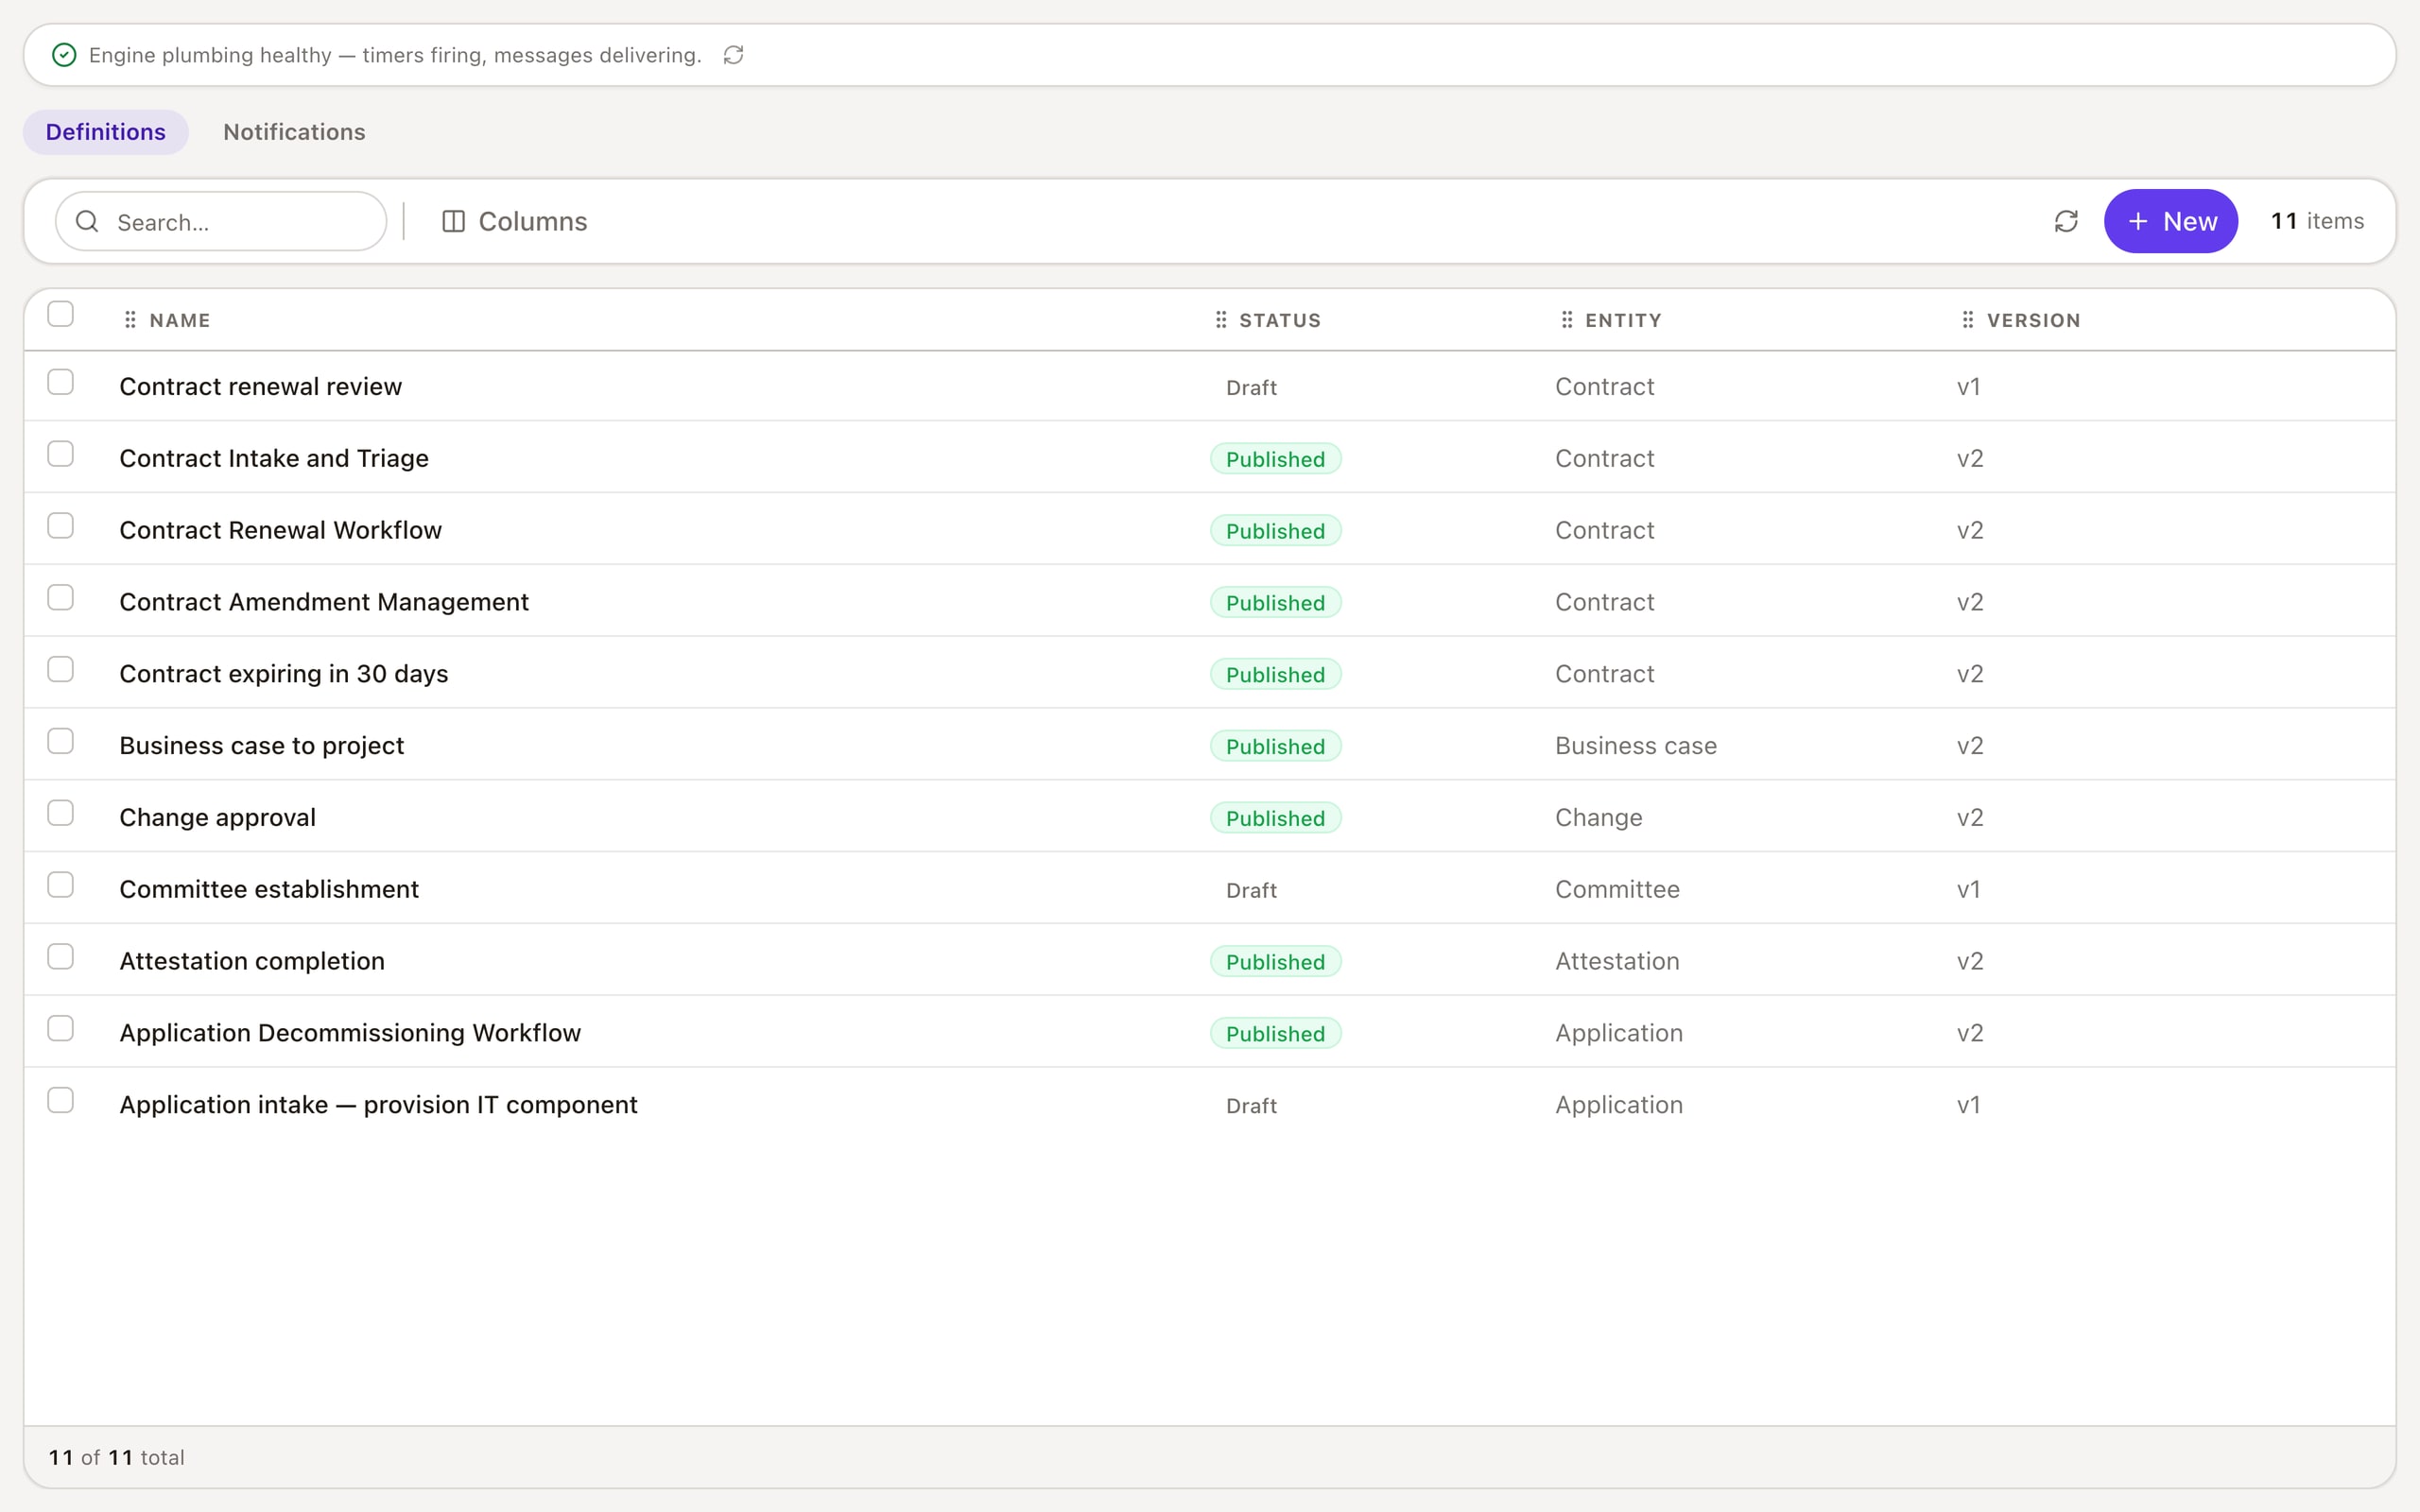Grab the VERSION column drag handle
The height and width of the screenshot is (1512, 2420).
(x=1968, y=320)
